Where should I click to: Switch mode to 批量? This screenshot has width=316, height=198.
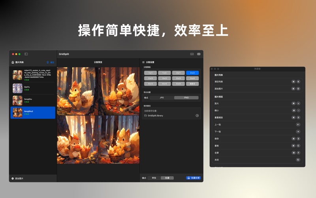[x=167, y=178]
